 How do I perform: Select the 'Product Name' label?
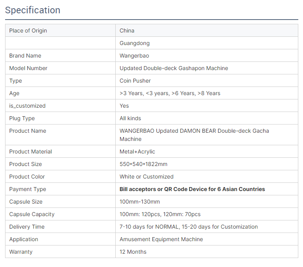coord(28,131)
